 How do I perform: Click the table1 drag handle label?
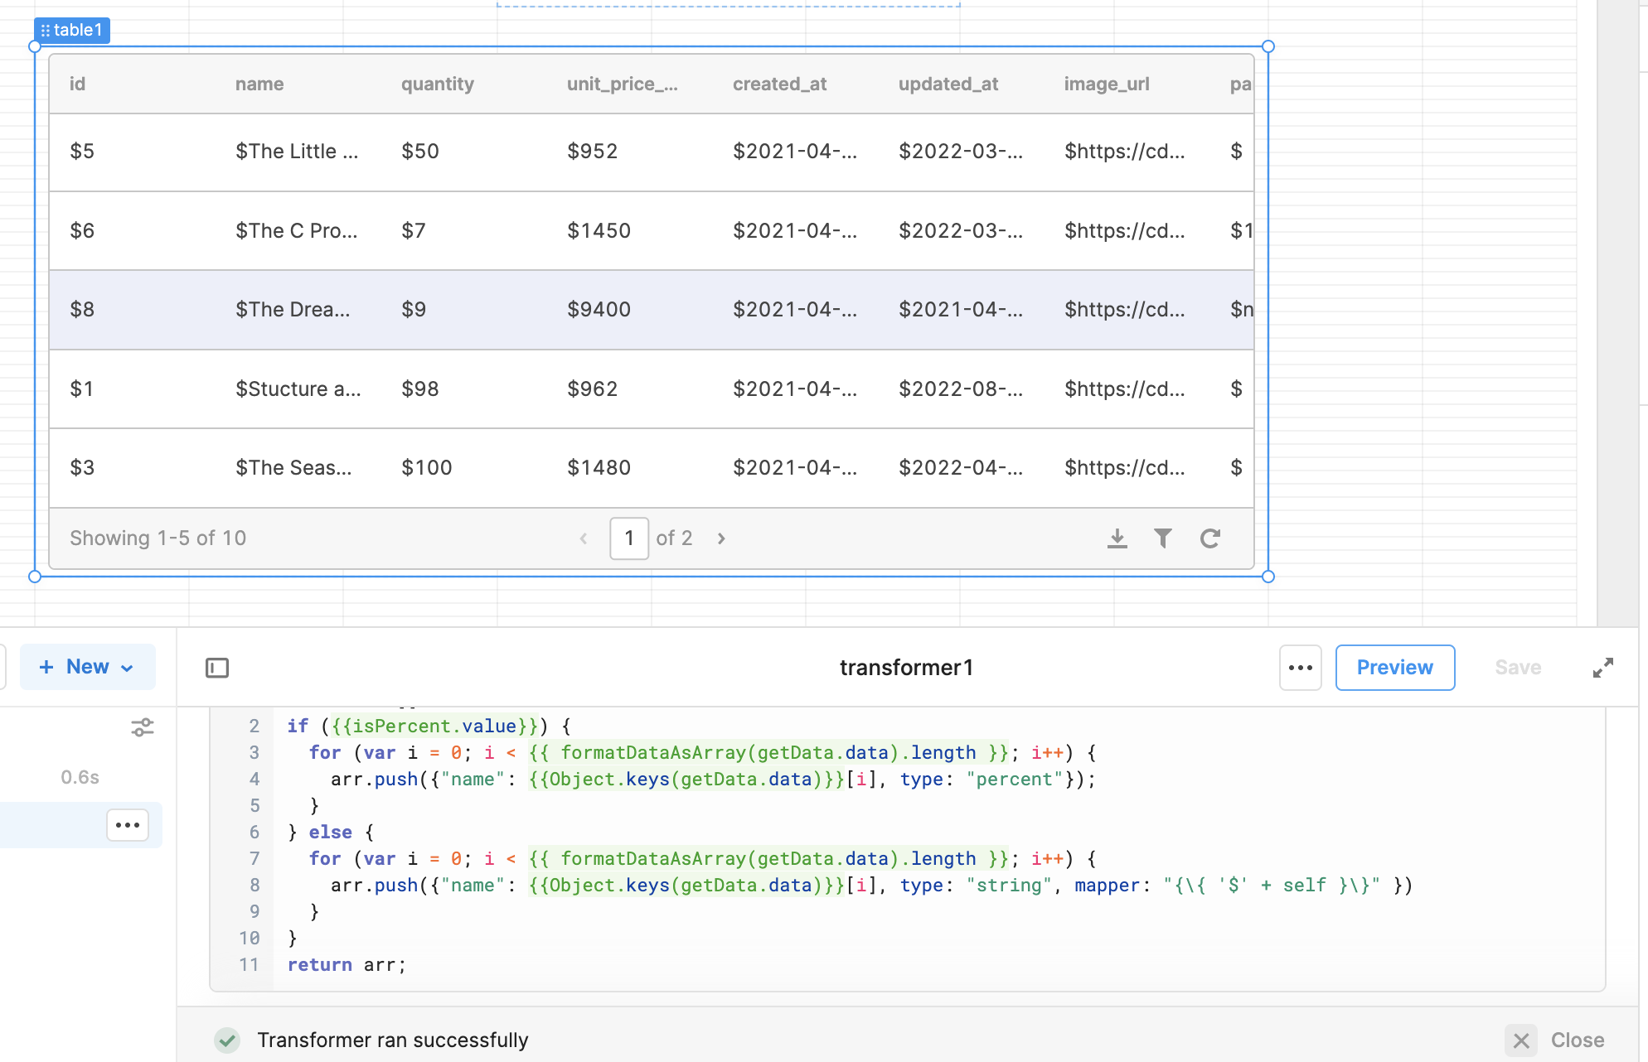(72, 31)
